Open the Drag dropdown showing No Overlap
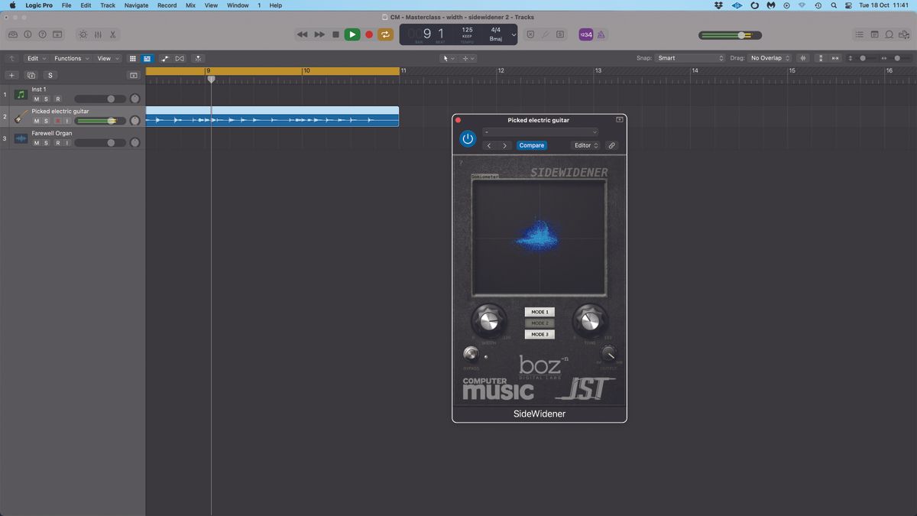Image resolution: width=917 pixels, height=516 pixels. pyautogui.click(x=768, y=57)
